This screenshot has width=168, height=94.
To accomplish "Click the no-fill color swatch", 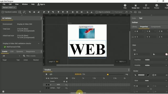I will tap(166, 54).
